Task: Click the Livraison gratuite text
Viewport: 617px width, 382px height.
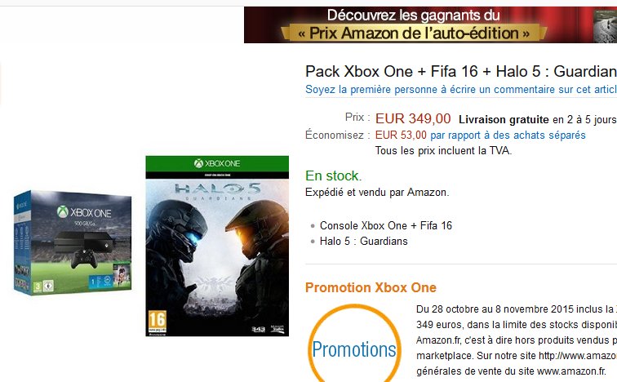Action: [504, 120]
